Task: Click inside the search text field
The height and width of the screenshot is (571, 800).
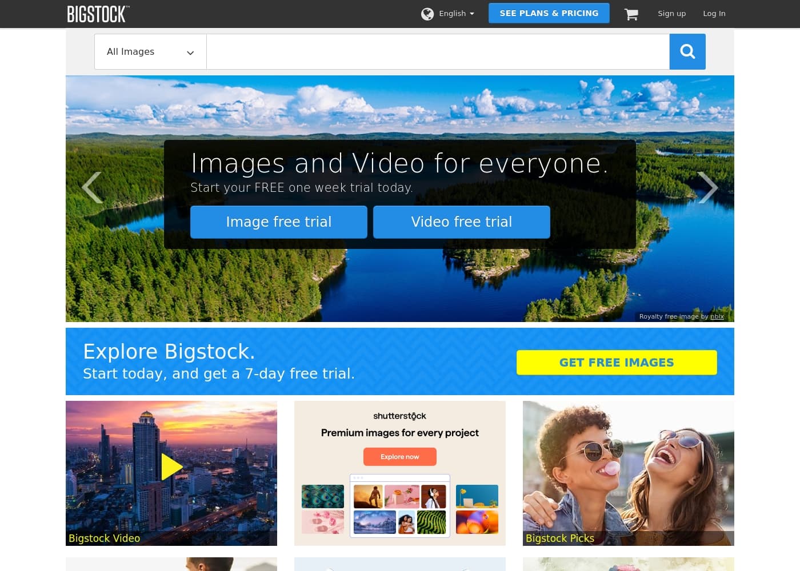Action: point(437,52)
